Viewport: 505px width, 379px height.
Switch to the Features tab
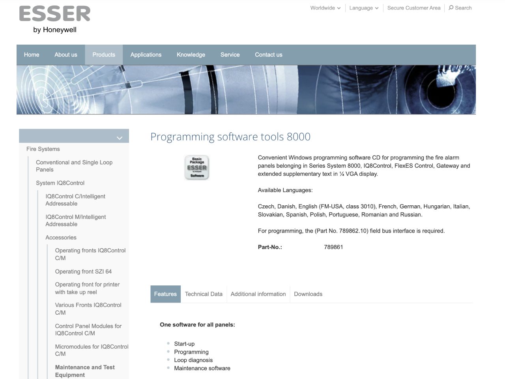click(x=165, y=294)
